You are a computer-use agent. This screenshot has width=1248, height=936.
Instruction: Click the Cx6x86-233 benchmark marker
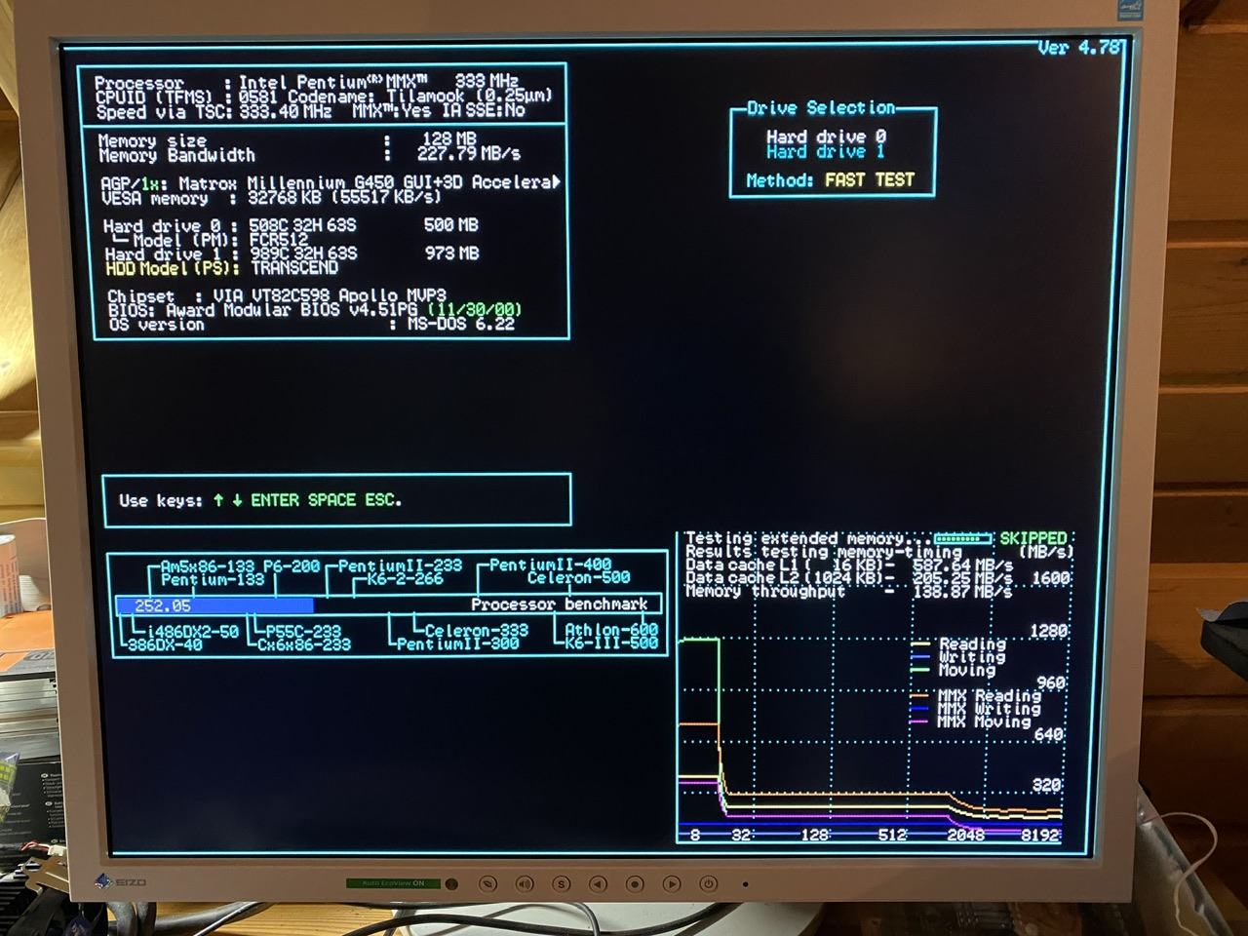303,645
